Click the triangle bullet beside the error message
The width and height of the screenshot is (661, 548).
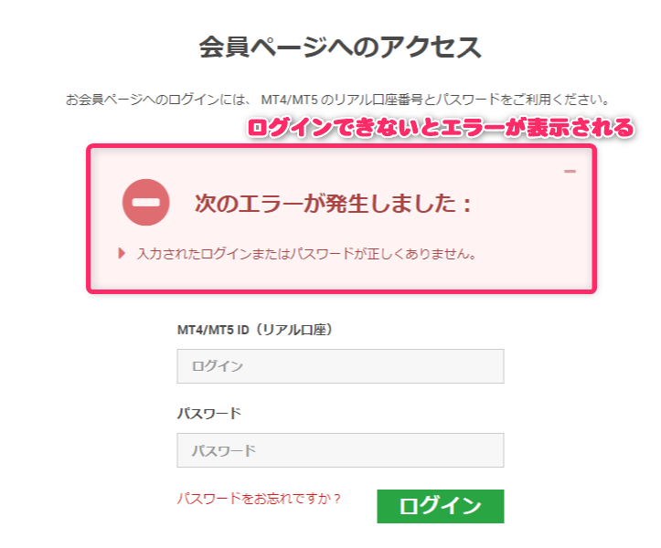(122, 254)
